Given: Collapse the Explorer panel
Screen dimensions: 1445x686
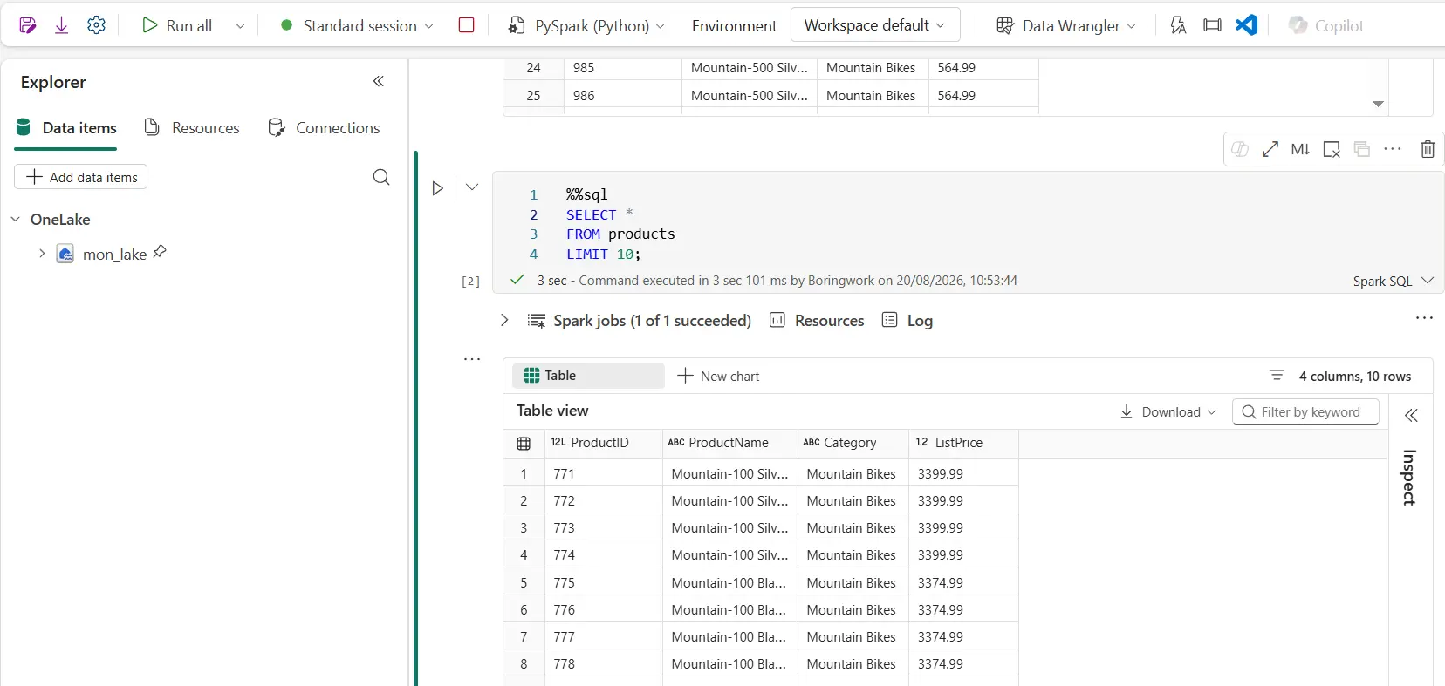Looking at the screenshot, I should [379, 81].
